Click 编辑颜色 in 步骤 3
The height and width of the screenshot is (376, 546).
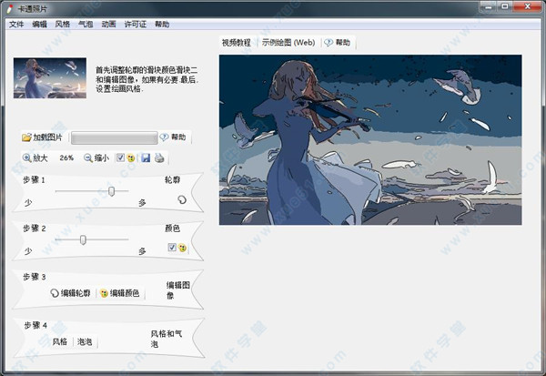pyautogui.click(x=120, y=293)
